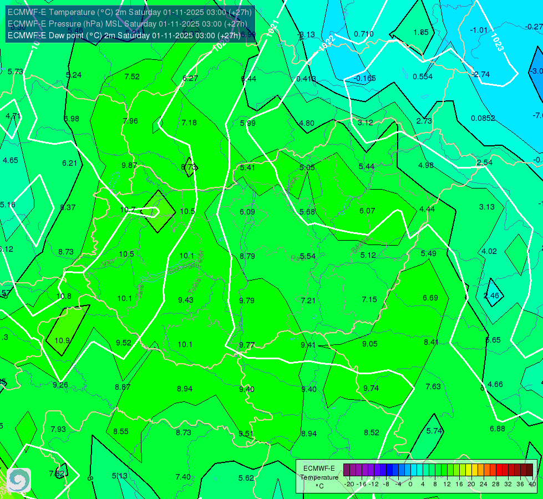
Task: Click the 0.0852 temperature value
Action: point(483,118)
